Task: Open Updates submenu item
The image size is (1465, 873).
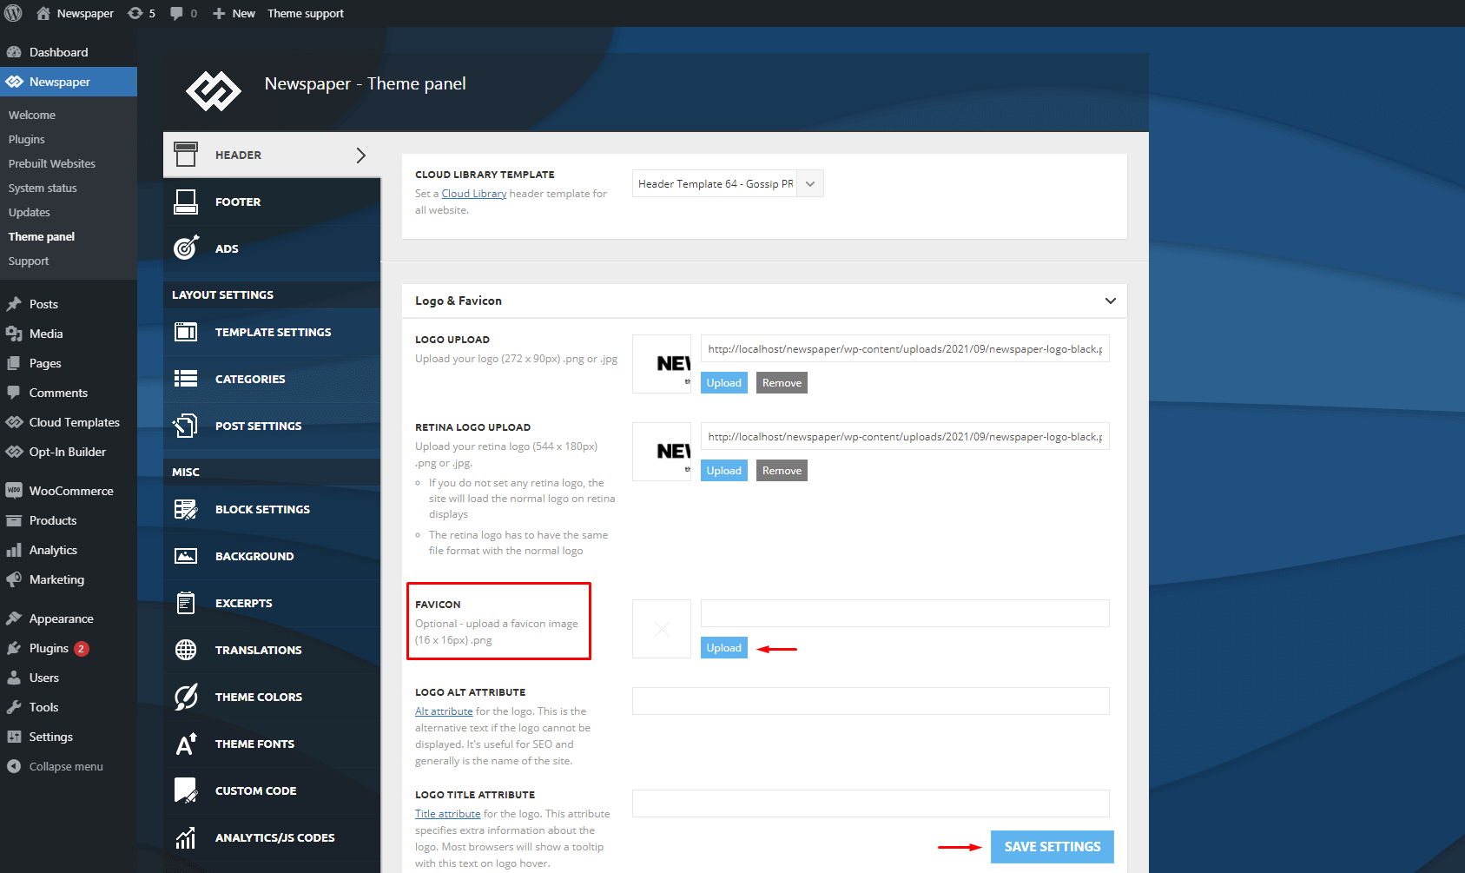Action: click(30, 212)
